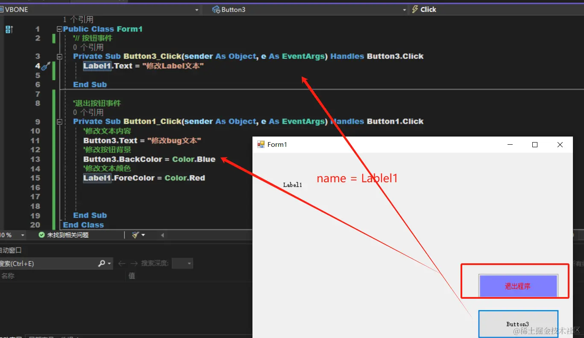This screenshot has width=584, height=338.
Task: Click the '未找到相关问题' status text
Action: [x=67, y=235]
